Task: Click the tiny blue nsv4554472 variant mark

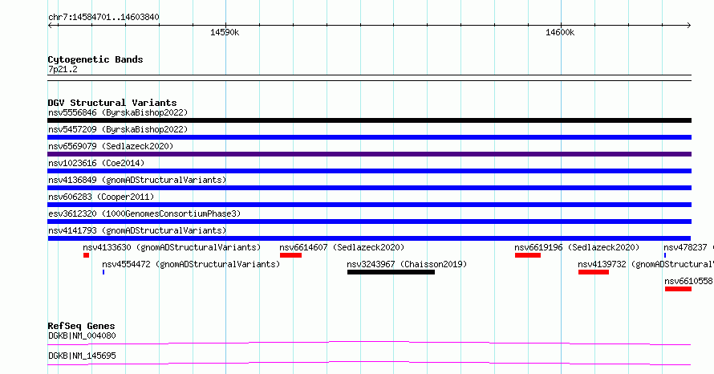Action: (103, 272)
